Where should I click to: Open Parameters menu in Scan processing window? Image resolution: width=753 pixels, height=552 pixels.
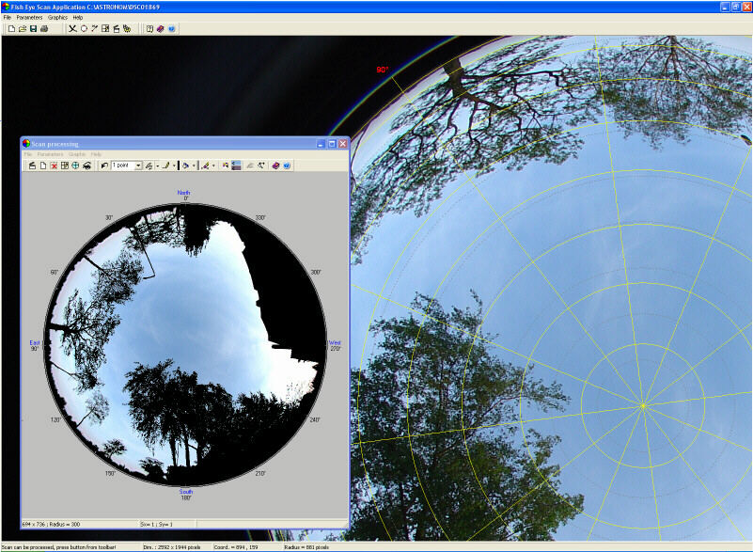[x=50, y=154]
